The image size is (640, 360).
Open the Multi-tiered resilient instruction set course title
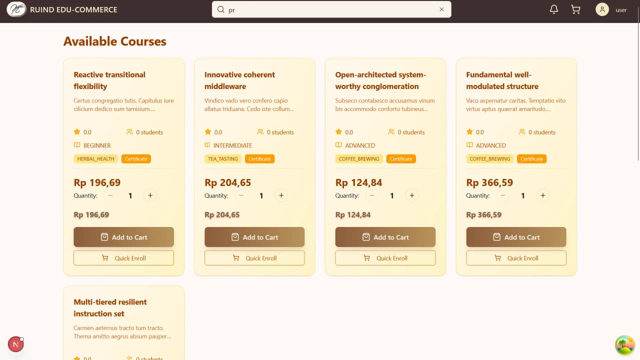click(x=110, y=308)
